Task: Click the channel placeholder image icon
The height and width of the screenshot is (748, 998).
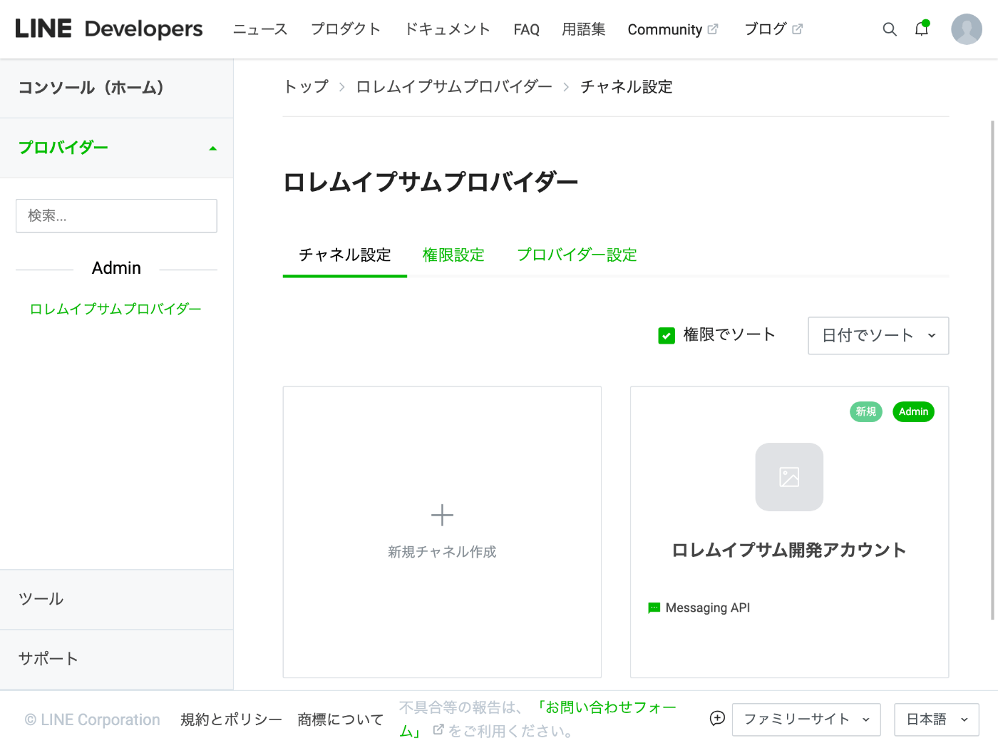Action: (x=789, y=477)
